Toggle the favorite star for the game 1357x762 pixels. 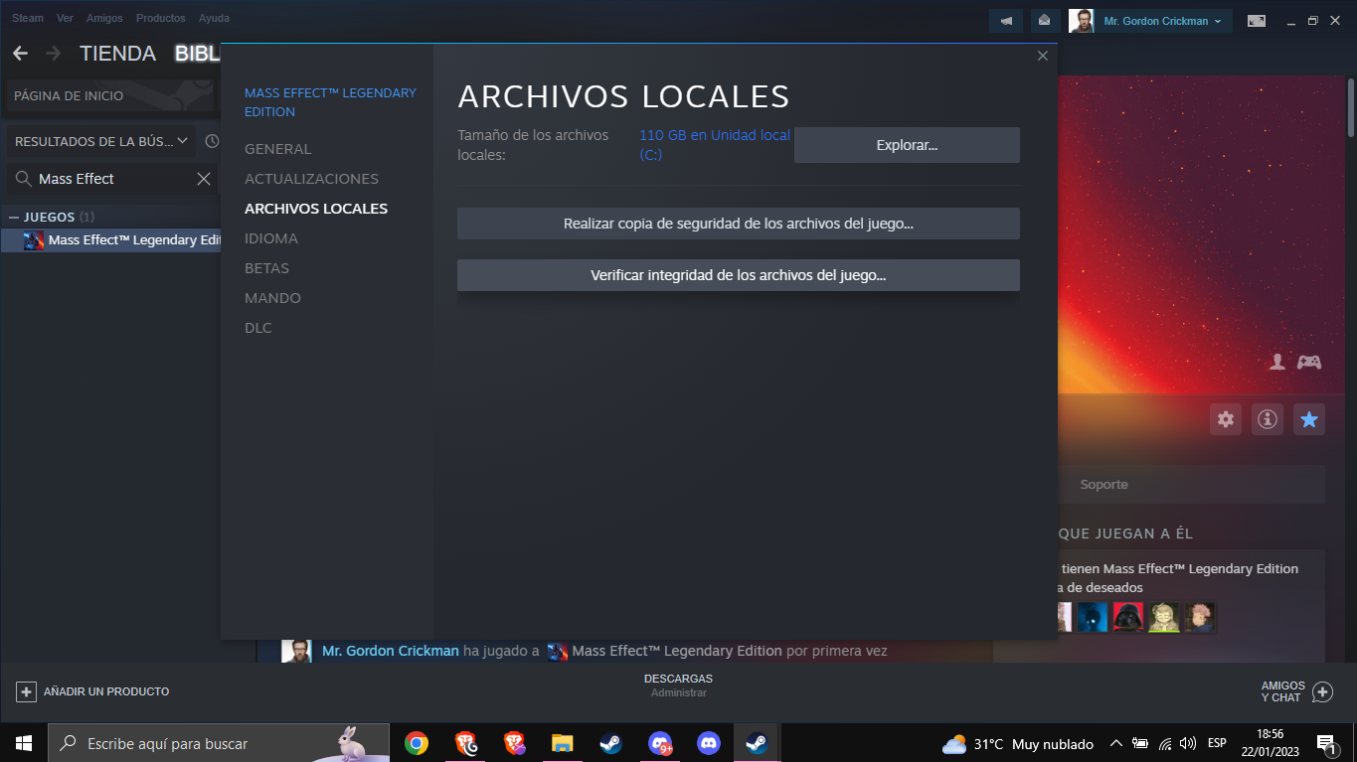pyautogui.click(x=1309, y=419)
